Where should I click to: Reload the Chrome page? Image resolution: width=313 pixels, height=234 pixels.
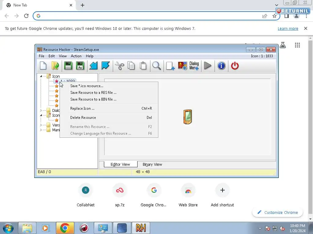point(26,16)
